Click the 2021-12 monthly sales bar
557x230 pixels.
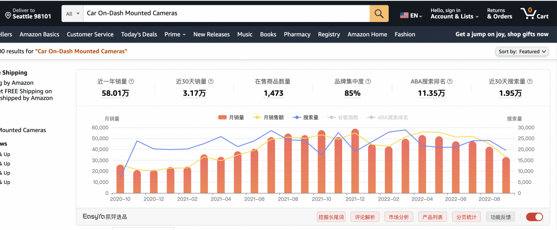point(355,161)
